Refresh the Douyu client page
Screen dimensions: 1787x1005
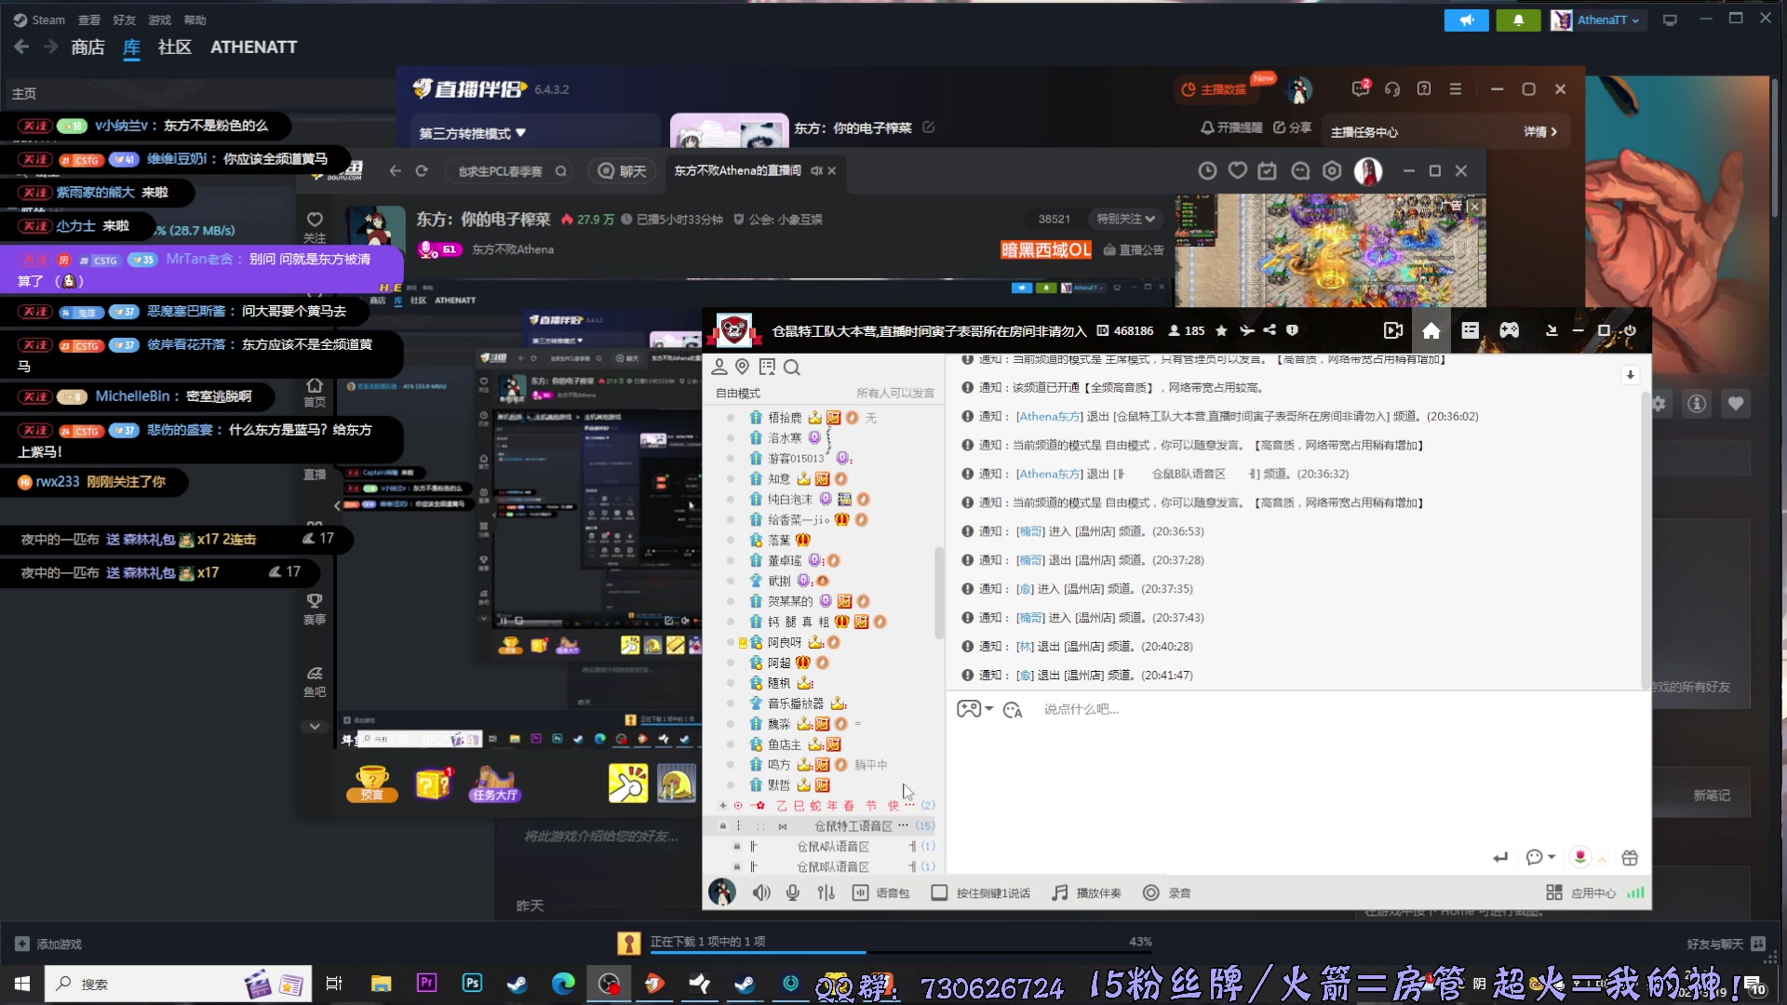(422, 171)
